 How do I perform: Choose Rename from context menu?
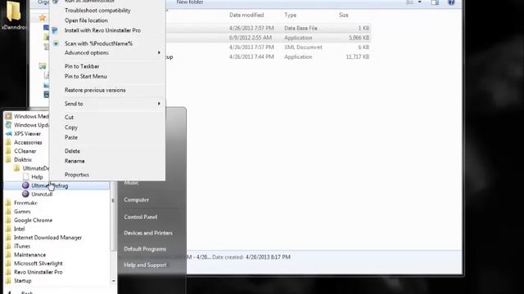click(75, 161)
